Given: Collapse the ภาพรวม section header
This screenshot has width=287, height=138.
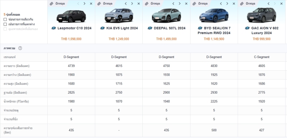Looking at the screenshot, I should [x=143, y=48].
